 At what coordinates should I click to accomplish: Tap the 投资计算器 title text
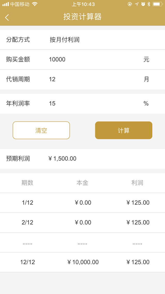82,17
